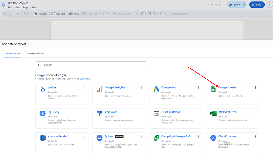Click Theme and layout
Screen dimensions: 273x154
pyautogui.click(x=180, y=13)
